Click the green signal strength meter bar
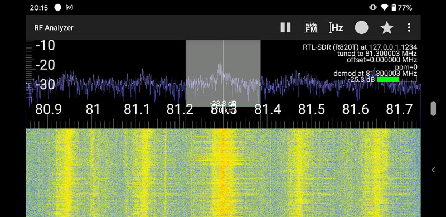 (x=388, y=79)
